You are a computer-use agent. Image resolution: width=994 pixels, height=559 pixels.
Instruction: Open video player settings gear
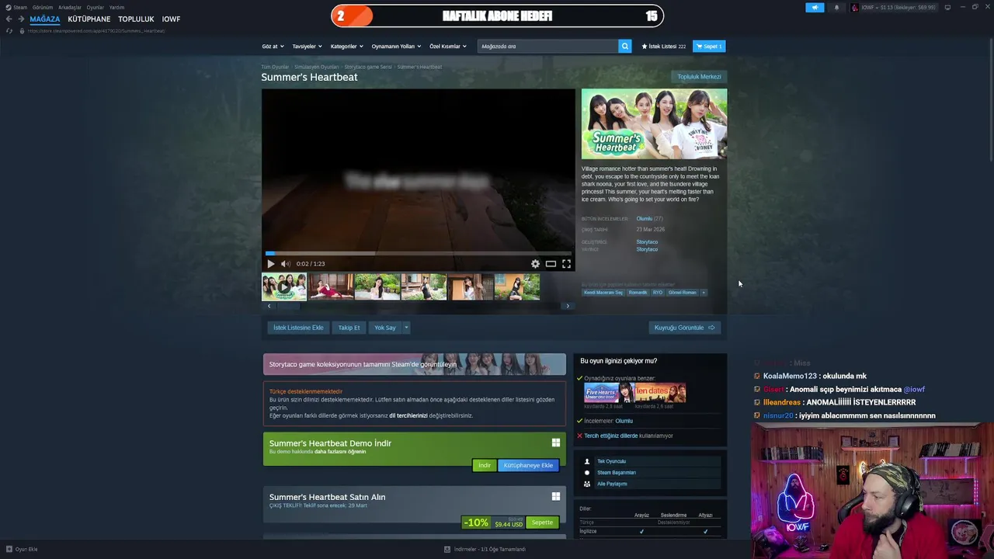tap(535, 264)
